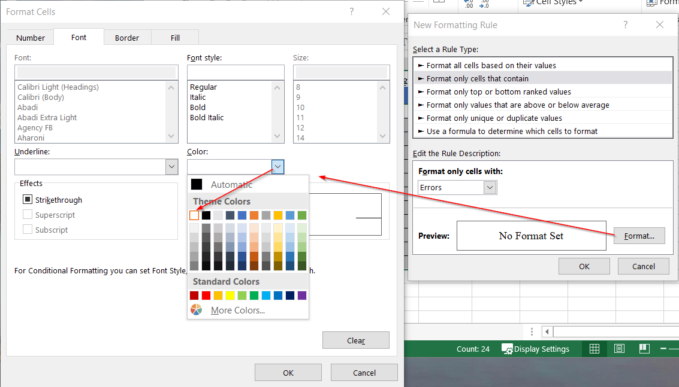Screen dimensions: 679x387
Task: Switch to Page Break Preview icon
Action: (x=644, y=349)
